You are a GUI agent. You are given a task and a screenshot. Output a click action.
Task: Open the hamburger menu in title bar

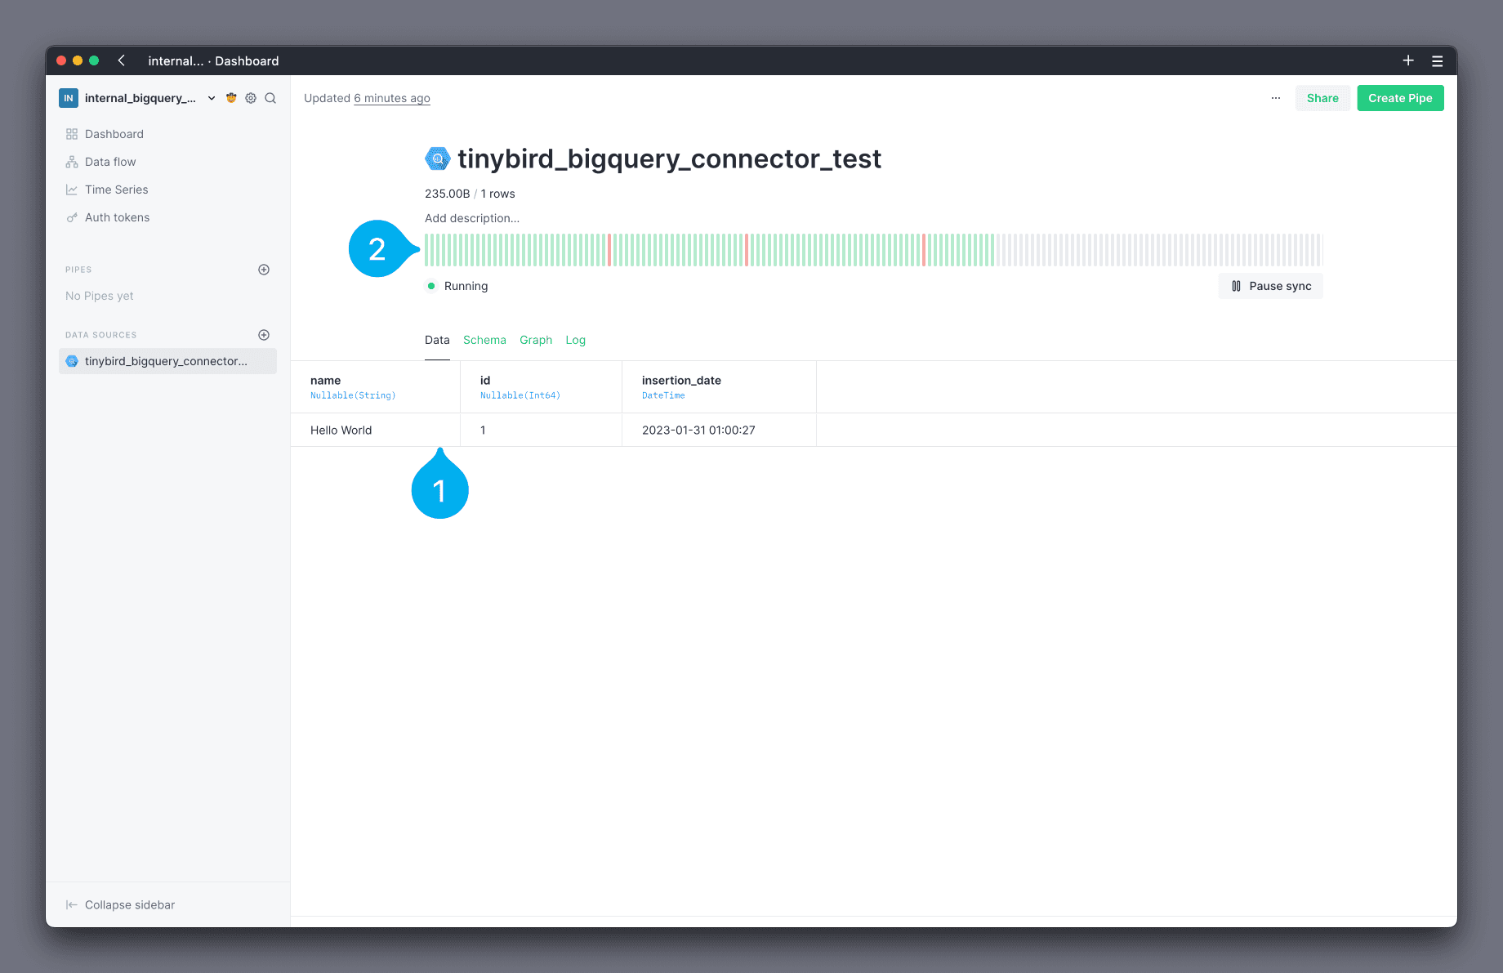pos(1438,60)
